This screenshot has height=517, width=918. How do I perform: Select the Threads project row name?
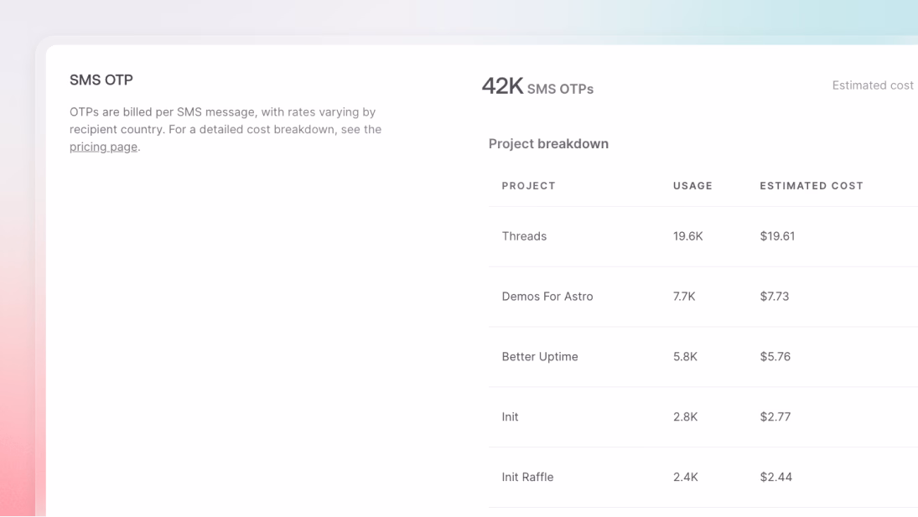click(x=524, y=236)
